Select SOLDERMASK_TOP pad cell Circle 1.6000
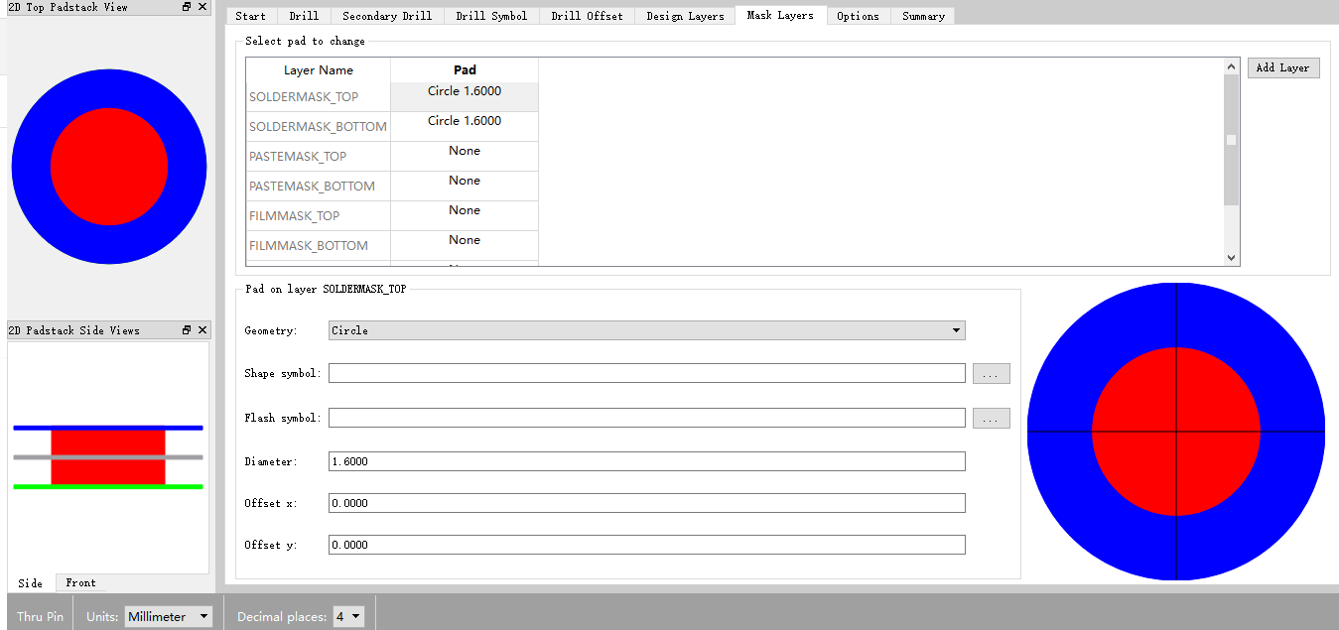The width and height of the screenshot is (1339, 630). (x=465, y=97)
